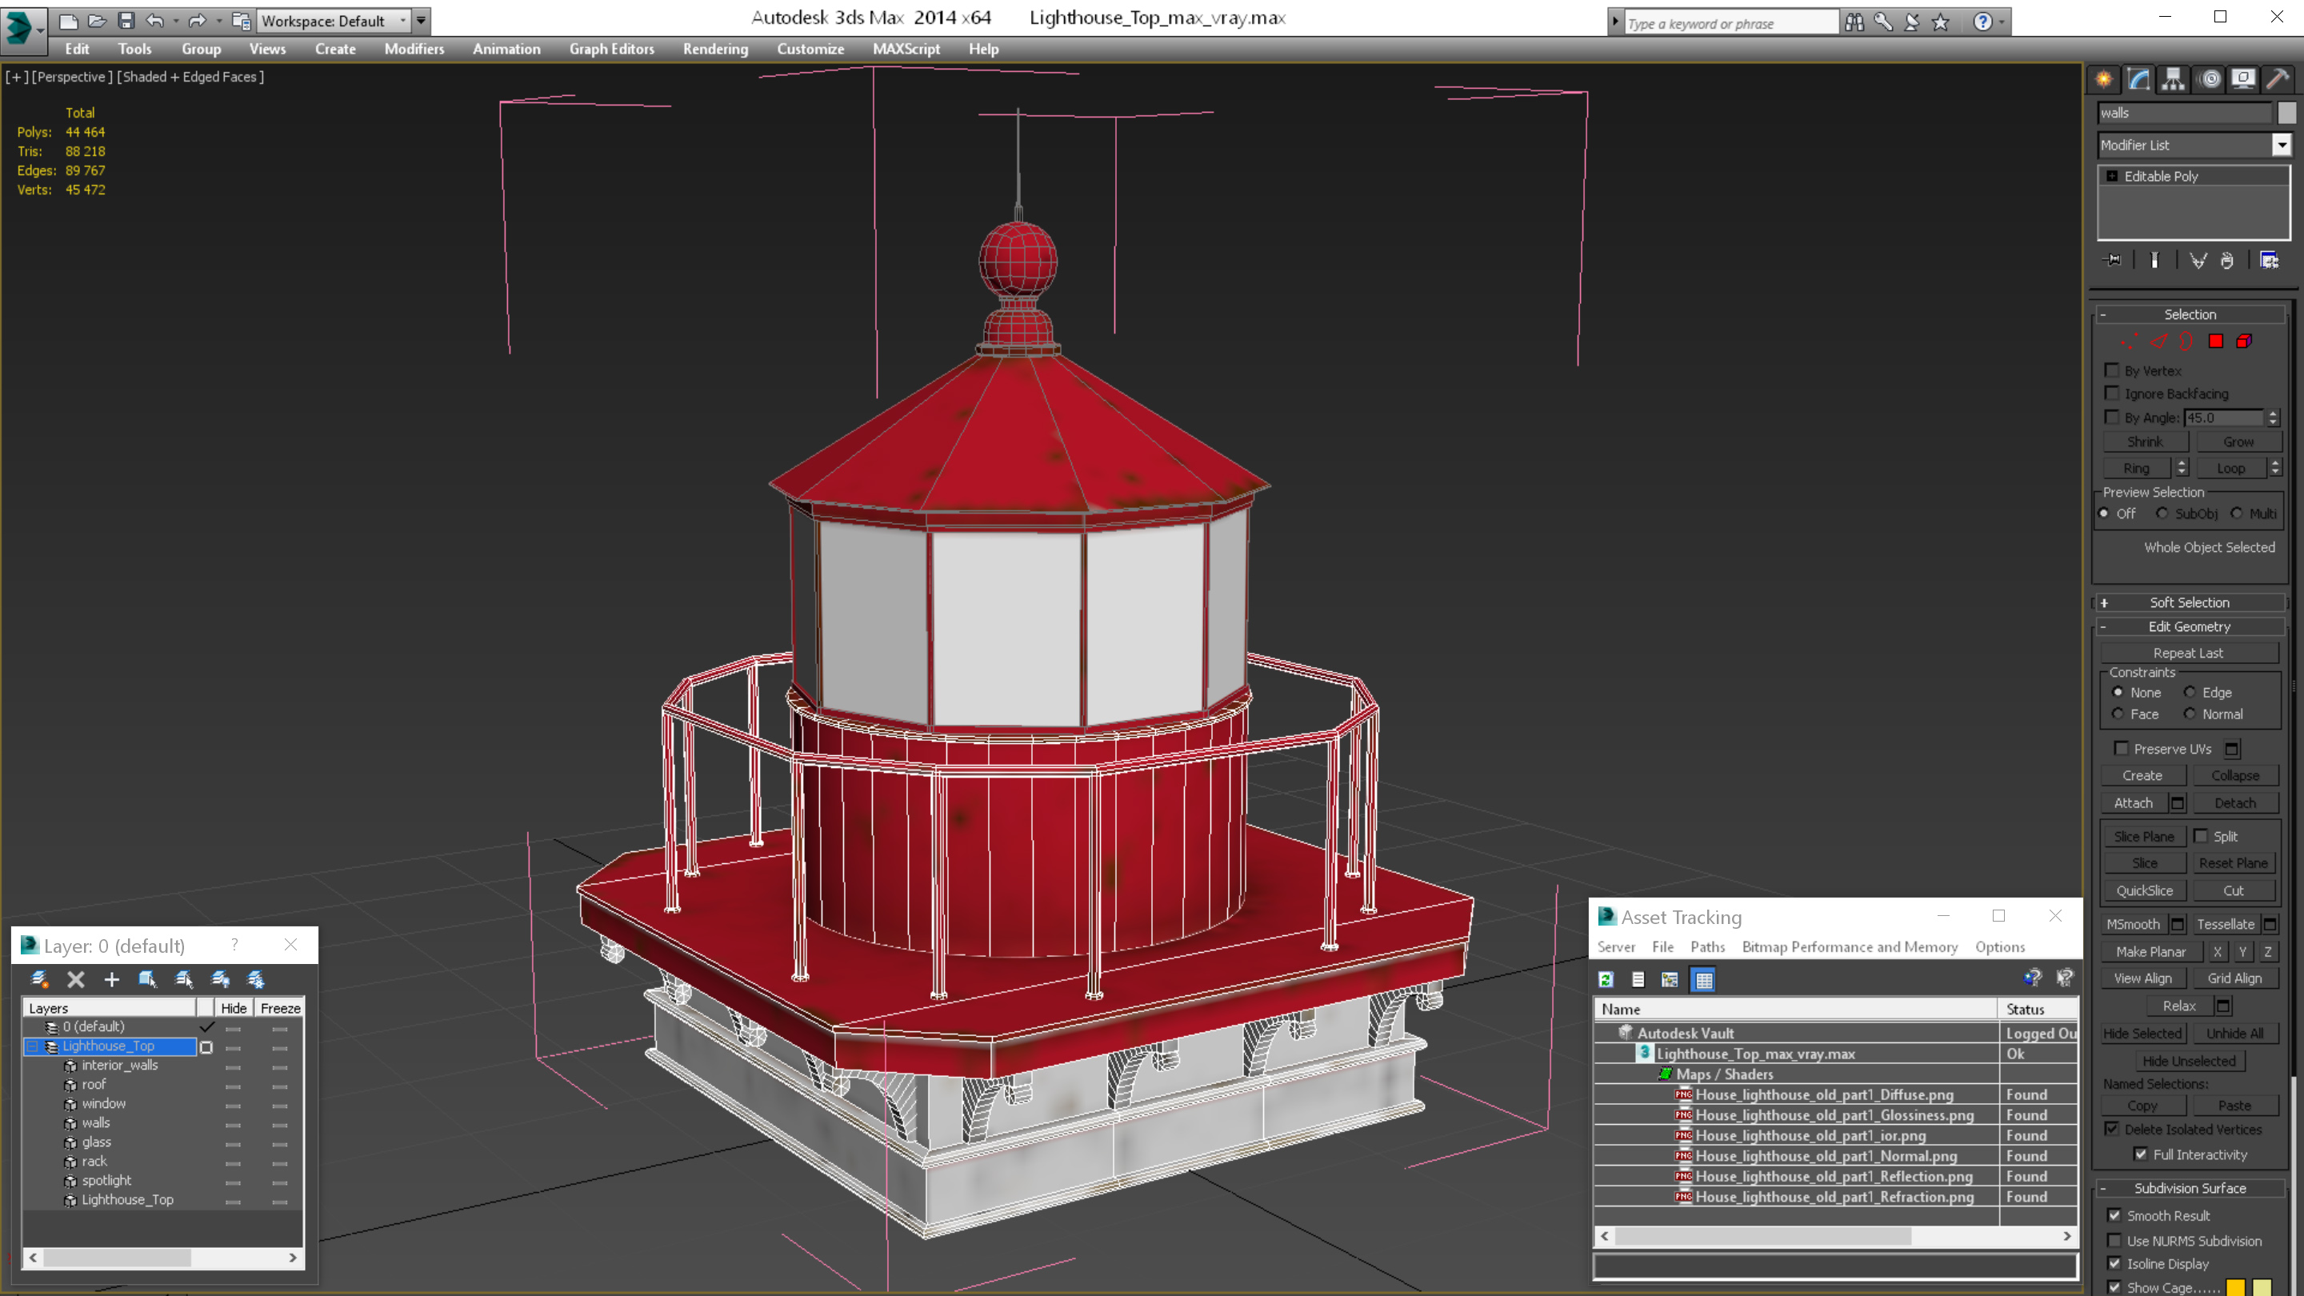This screenshot has height=1296, width=2304.
Task: Open the Create command panel tab icon
Action: (x=2104, y=80)
